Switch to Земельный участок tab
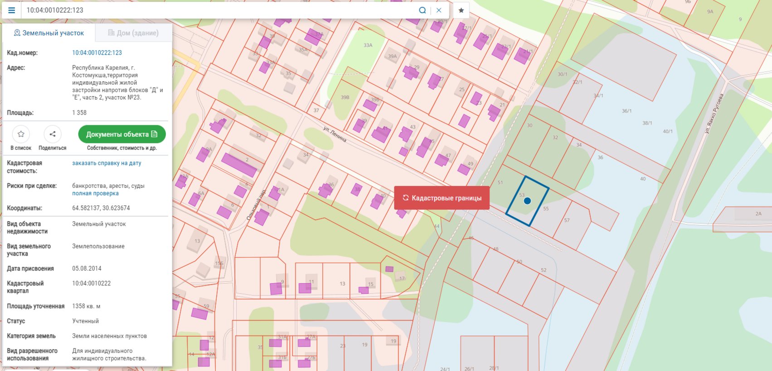This screenshot has height=371, width=772. point(49,33)
